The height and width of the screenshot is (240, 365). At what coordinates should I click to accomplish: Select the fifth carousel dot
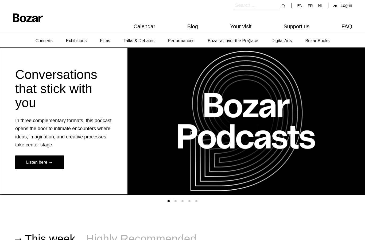(x=196, y=201)
